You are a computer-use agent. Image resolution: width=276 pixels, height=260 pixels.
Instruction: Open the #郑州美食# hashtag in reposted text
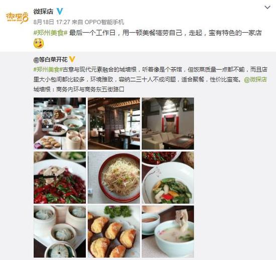click(x=48, y=70)
